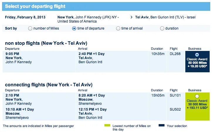Click the green lowest-miles legend swatch
The height and width of the screenshot is (132, 212).
pyautogui.click(x=107, y=126)
